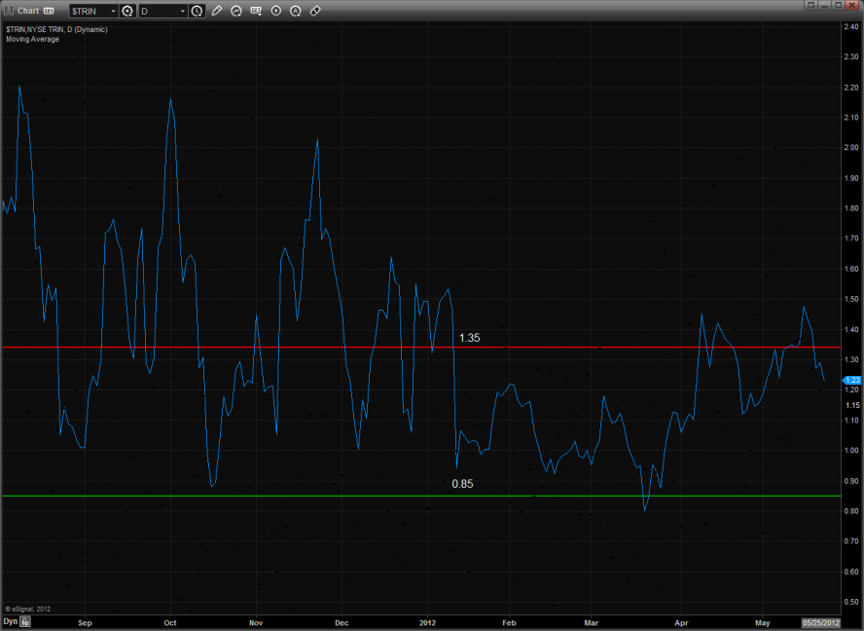Click the window pop-out button
This screenshot has width=864, height=631.
pos(810,6)
